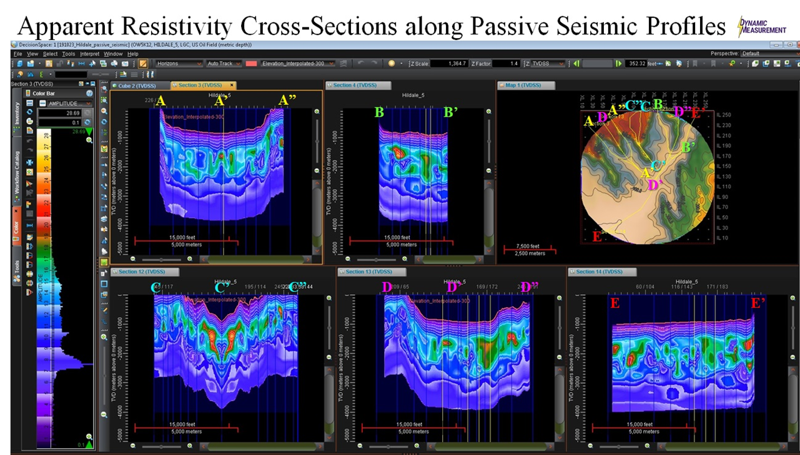Select the Section 12 (TVDSS) tab

[x=145, y=272]
